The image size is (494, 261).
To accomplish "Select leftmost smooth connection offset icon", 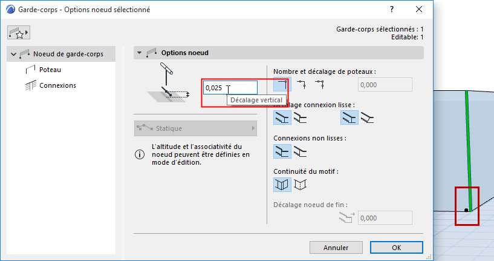I will click(x=281, y=118).
